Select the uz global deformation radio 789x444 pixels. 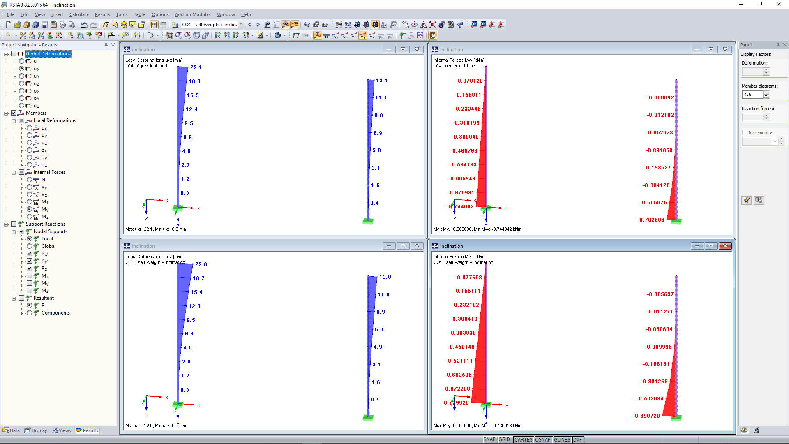tap(22, 83)
